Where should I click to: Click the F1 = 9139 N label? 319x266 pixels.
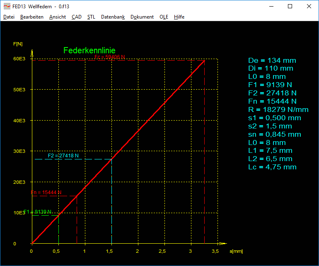coord(38,212)
